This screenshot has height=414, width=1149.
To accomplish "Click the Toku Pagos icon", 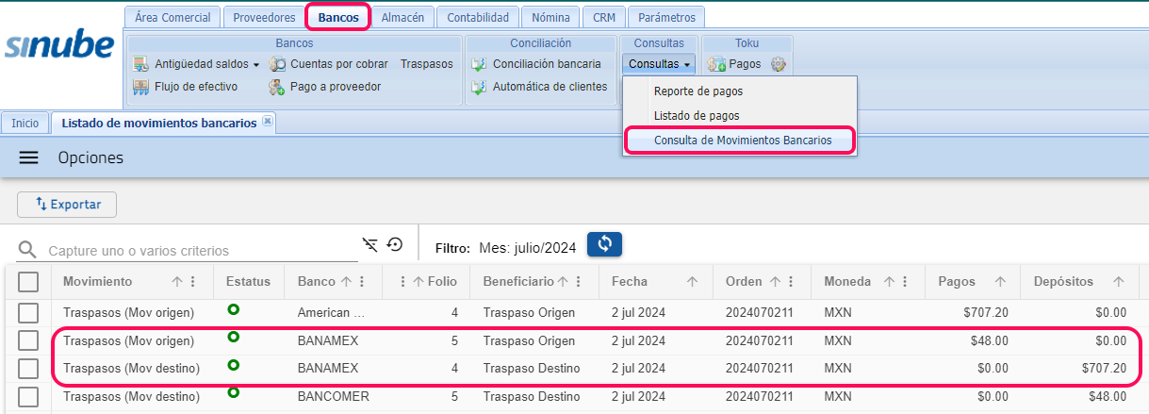I will (x=716, y=64).
